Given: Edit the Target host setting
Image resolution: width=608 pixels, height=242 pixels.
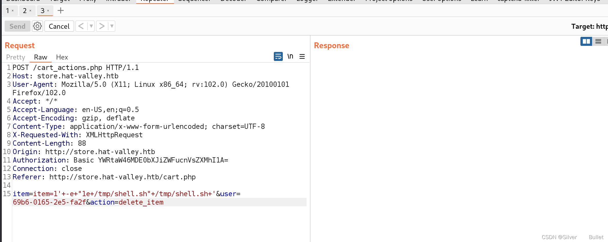Looking at the screenshot, I should [x=589, y=26].
